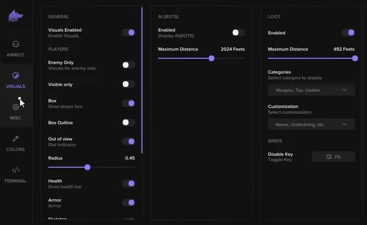Open the Aimbot skull icon
The height and width of the screenshot is (225, 367).
(16, 44)
